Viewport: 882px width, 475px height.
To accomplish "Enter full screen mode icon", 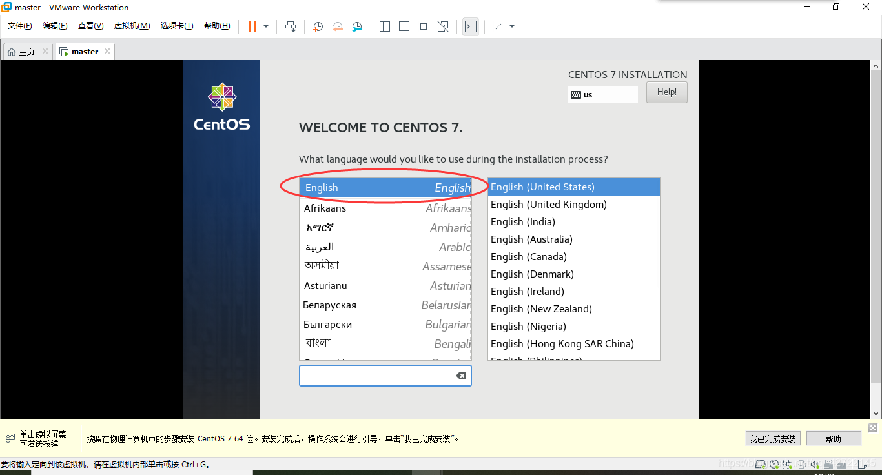I will (424, 26).
